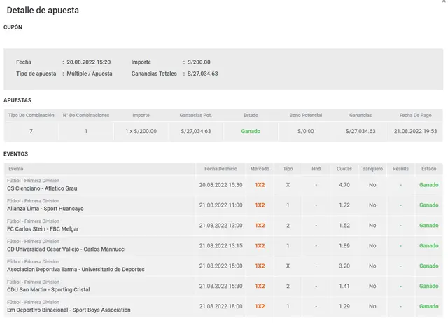Image resolution: width=448 pixels, height=323 pixels.
Task: Click the S/0.00 bonus cell
Action: [306, 131]
